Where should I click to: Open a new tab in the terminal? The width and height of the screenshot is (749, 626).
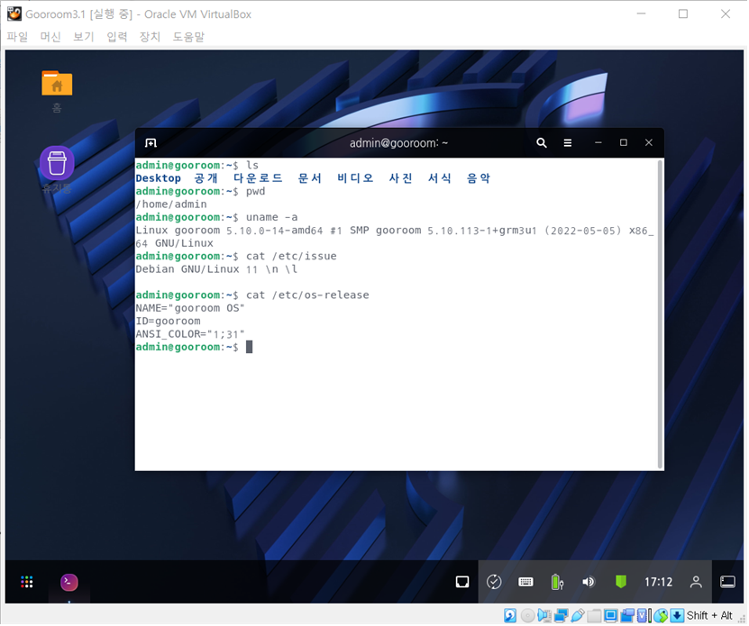tap(151, 143)
